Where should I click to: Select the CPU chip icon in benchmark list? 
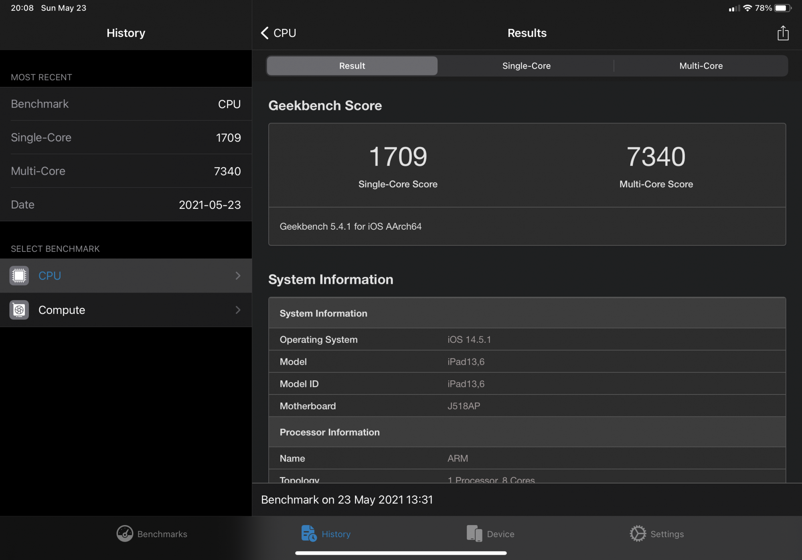(19, 276)
